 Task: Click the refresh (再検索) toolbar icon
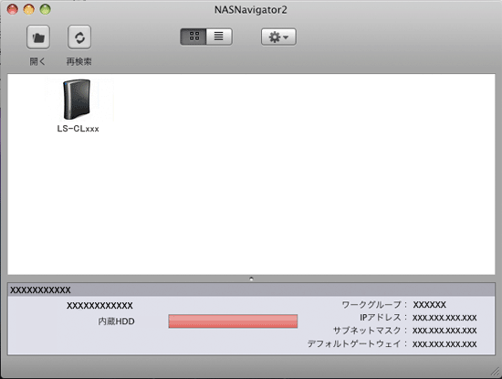(x=79, y=37)
